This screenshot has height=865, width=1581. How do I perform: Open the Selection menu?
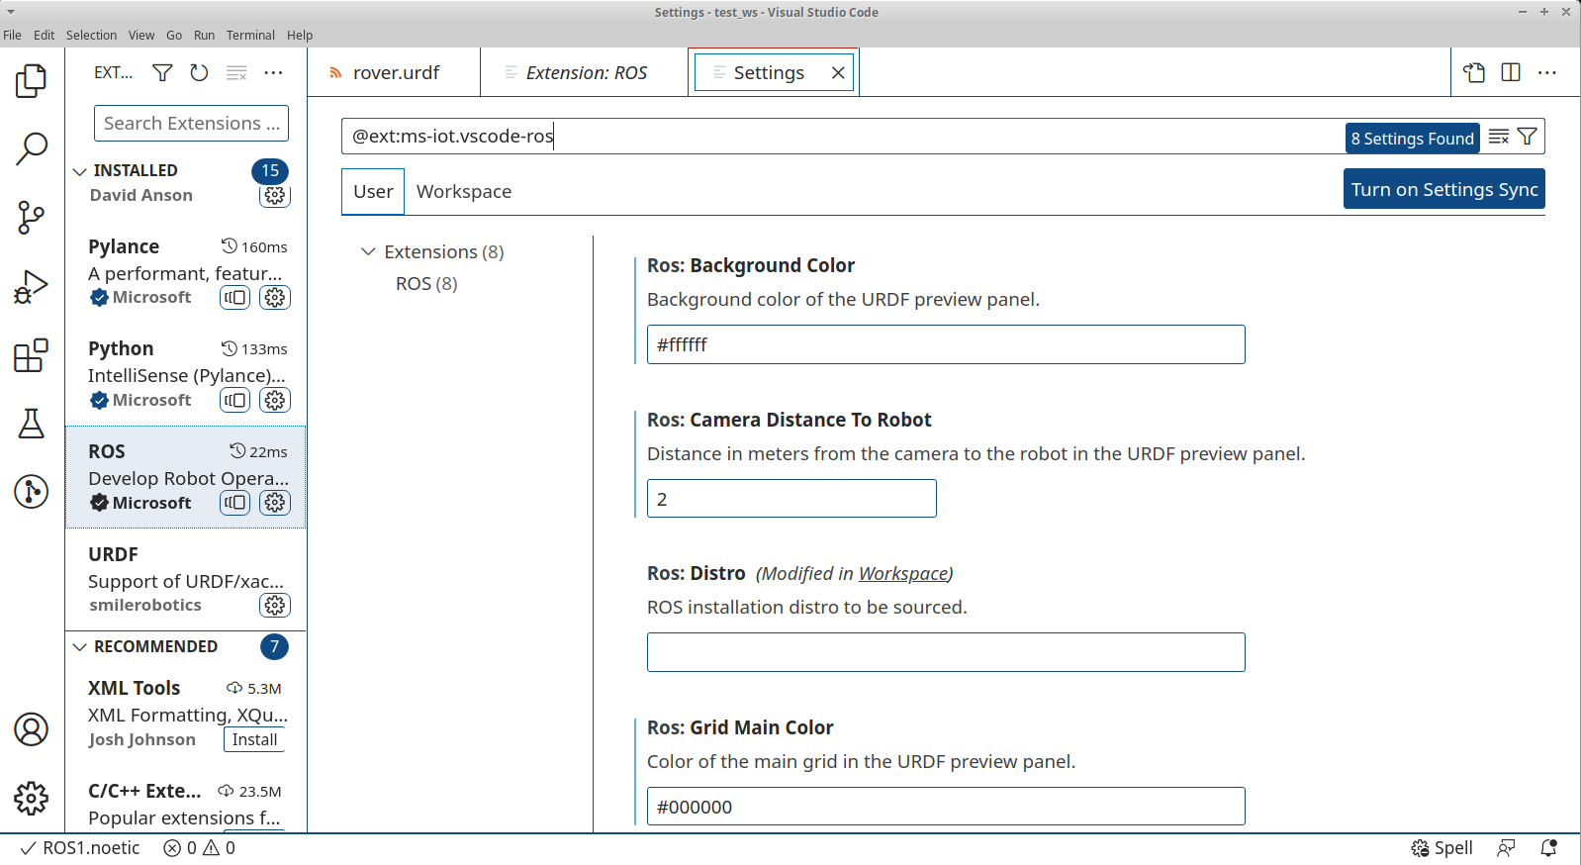tap(91, 35)
